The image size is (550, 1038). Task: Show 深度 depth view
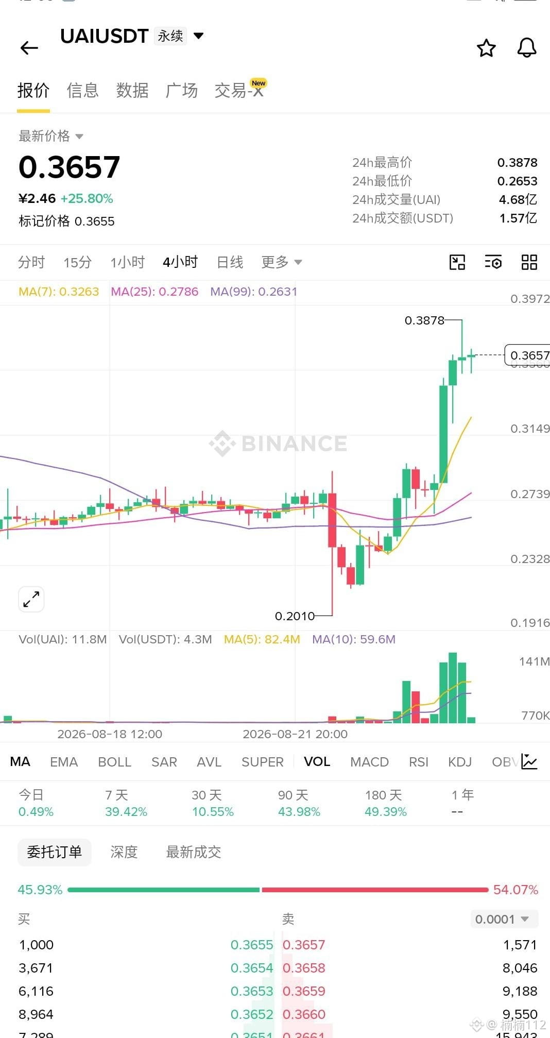click(x=124, y=852)
